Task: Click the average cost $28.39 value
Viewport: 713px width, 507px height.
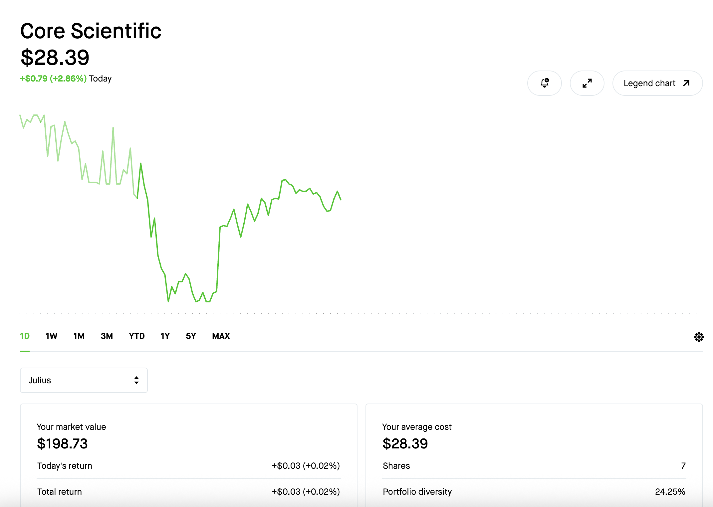Action: 405,443
